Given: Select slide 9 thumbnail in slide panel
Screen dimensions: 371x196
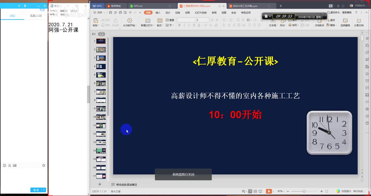Looking at the screenshot, I should [101, 108].
